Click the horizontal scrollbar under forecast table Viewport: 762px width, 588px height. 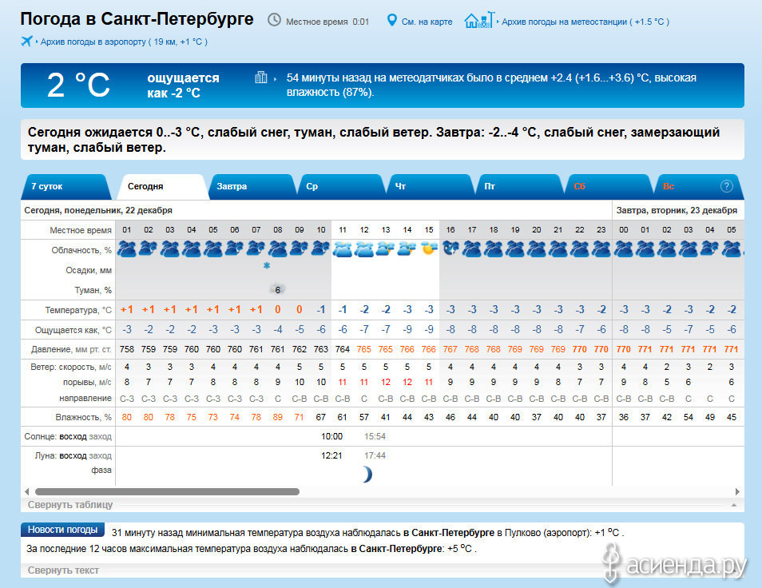167,491
